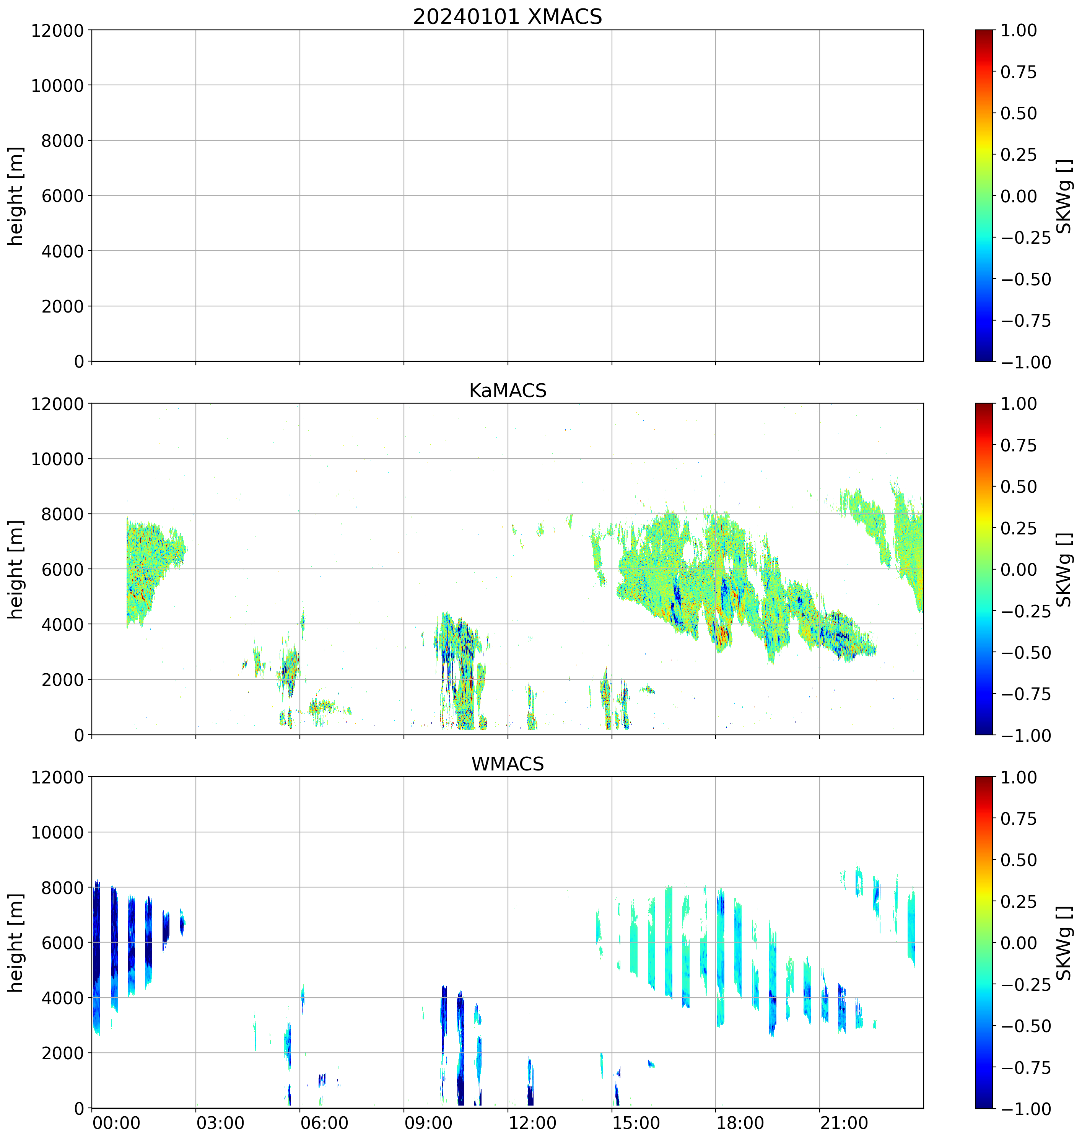Click the 10000 height tick in KaMACS panel
Image resolution: width=1082 pixels, height=1140 pixels.
(x=57, y=459)
